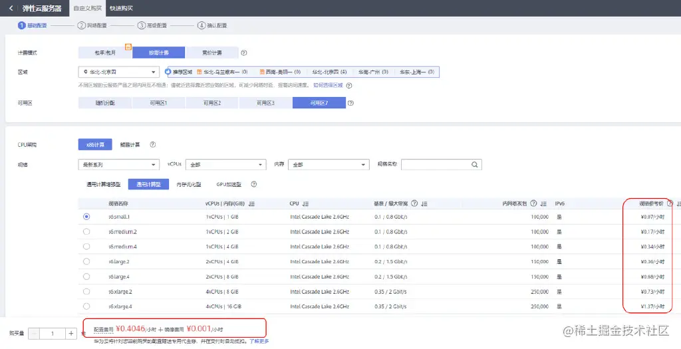
Task: Select 可用区7
Action: [x=319, y=103]
